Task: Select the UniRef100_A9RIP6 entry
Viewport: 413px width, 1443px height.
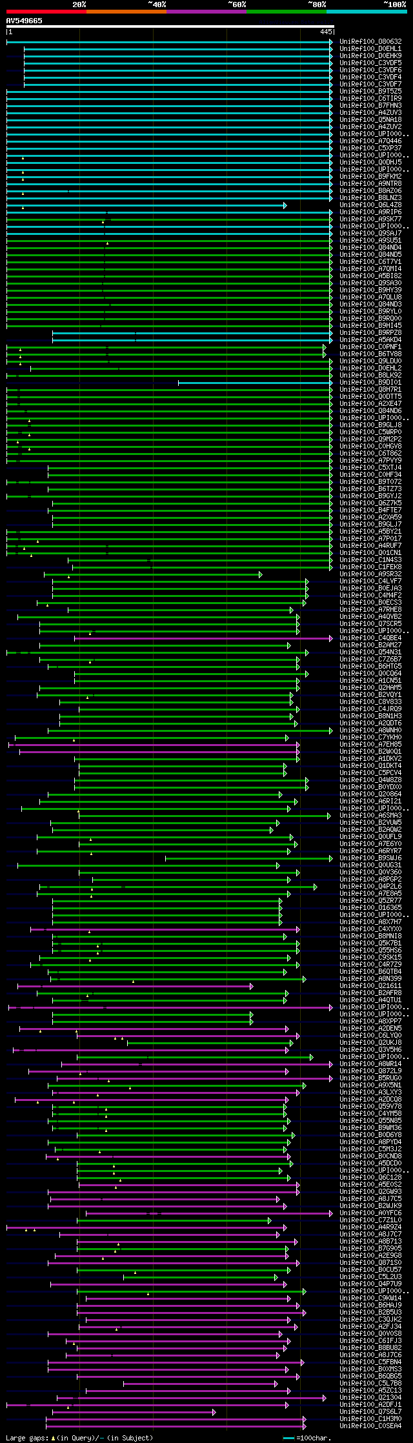Action: 370,212
